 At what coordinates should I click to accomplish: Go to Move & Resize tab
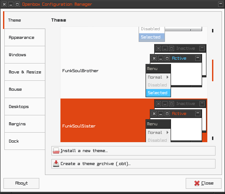coord(25,72)
